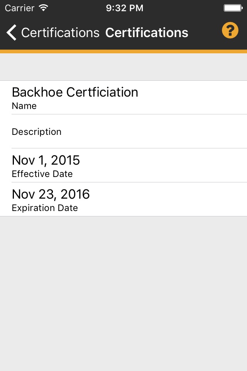The height and width of the screenshot is (371, 247).
Task: Tap the Effective Date label
Action: click(42, 174)
